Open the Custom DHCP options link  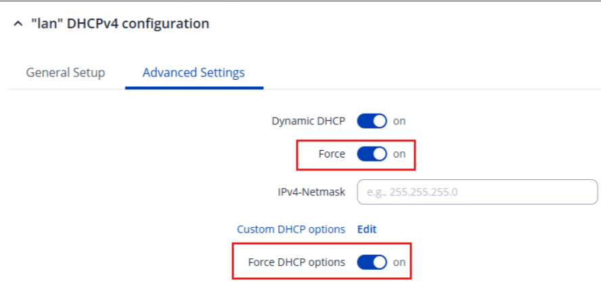pyautogui.click(x=290, y=229)
